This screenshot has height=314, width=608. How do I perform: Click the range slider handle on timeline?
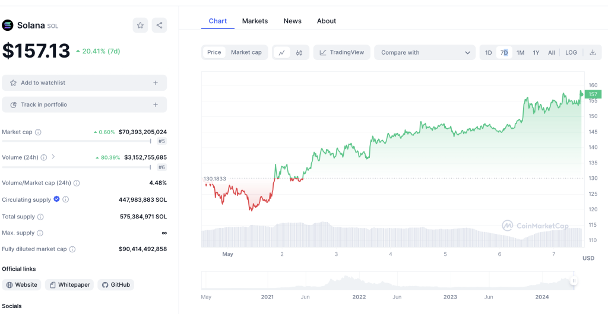574,281
